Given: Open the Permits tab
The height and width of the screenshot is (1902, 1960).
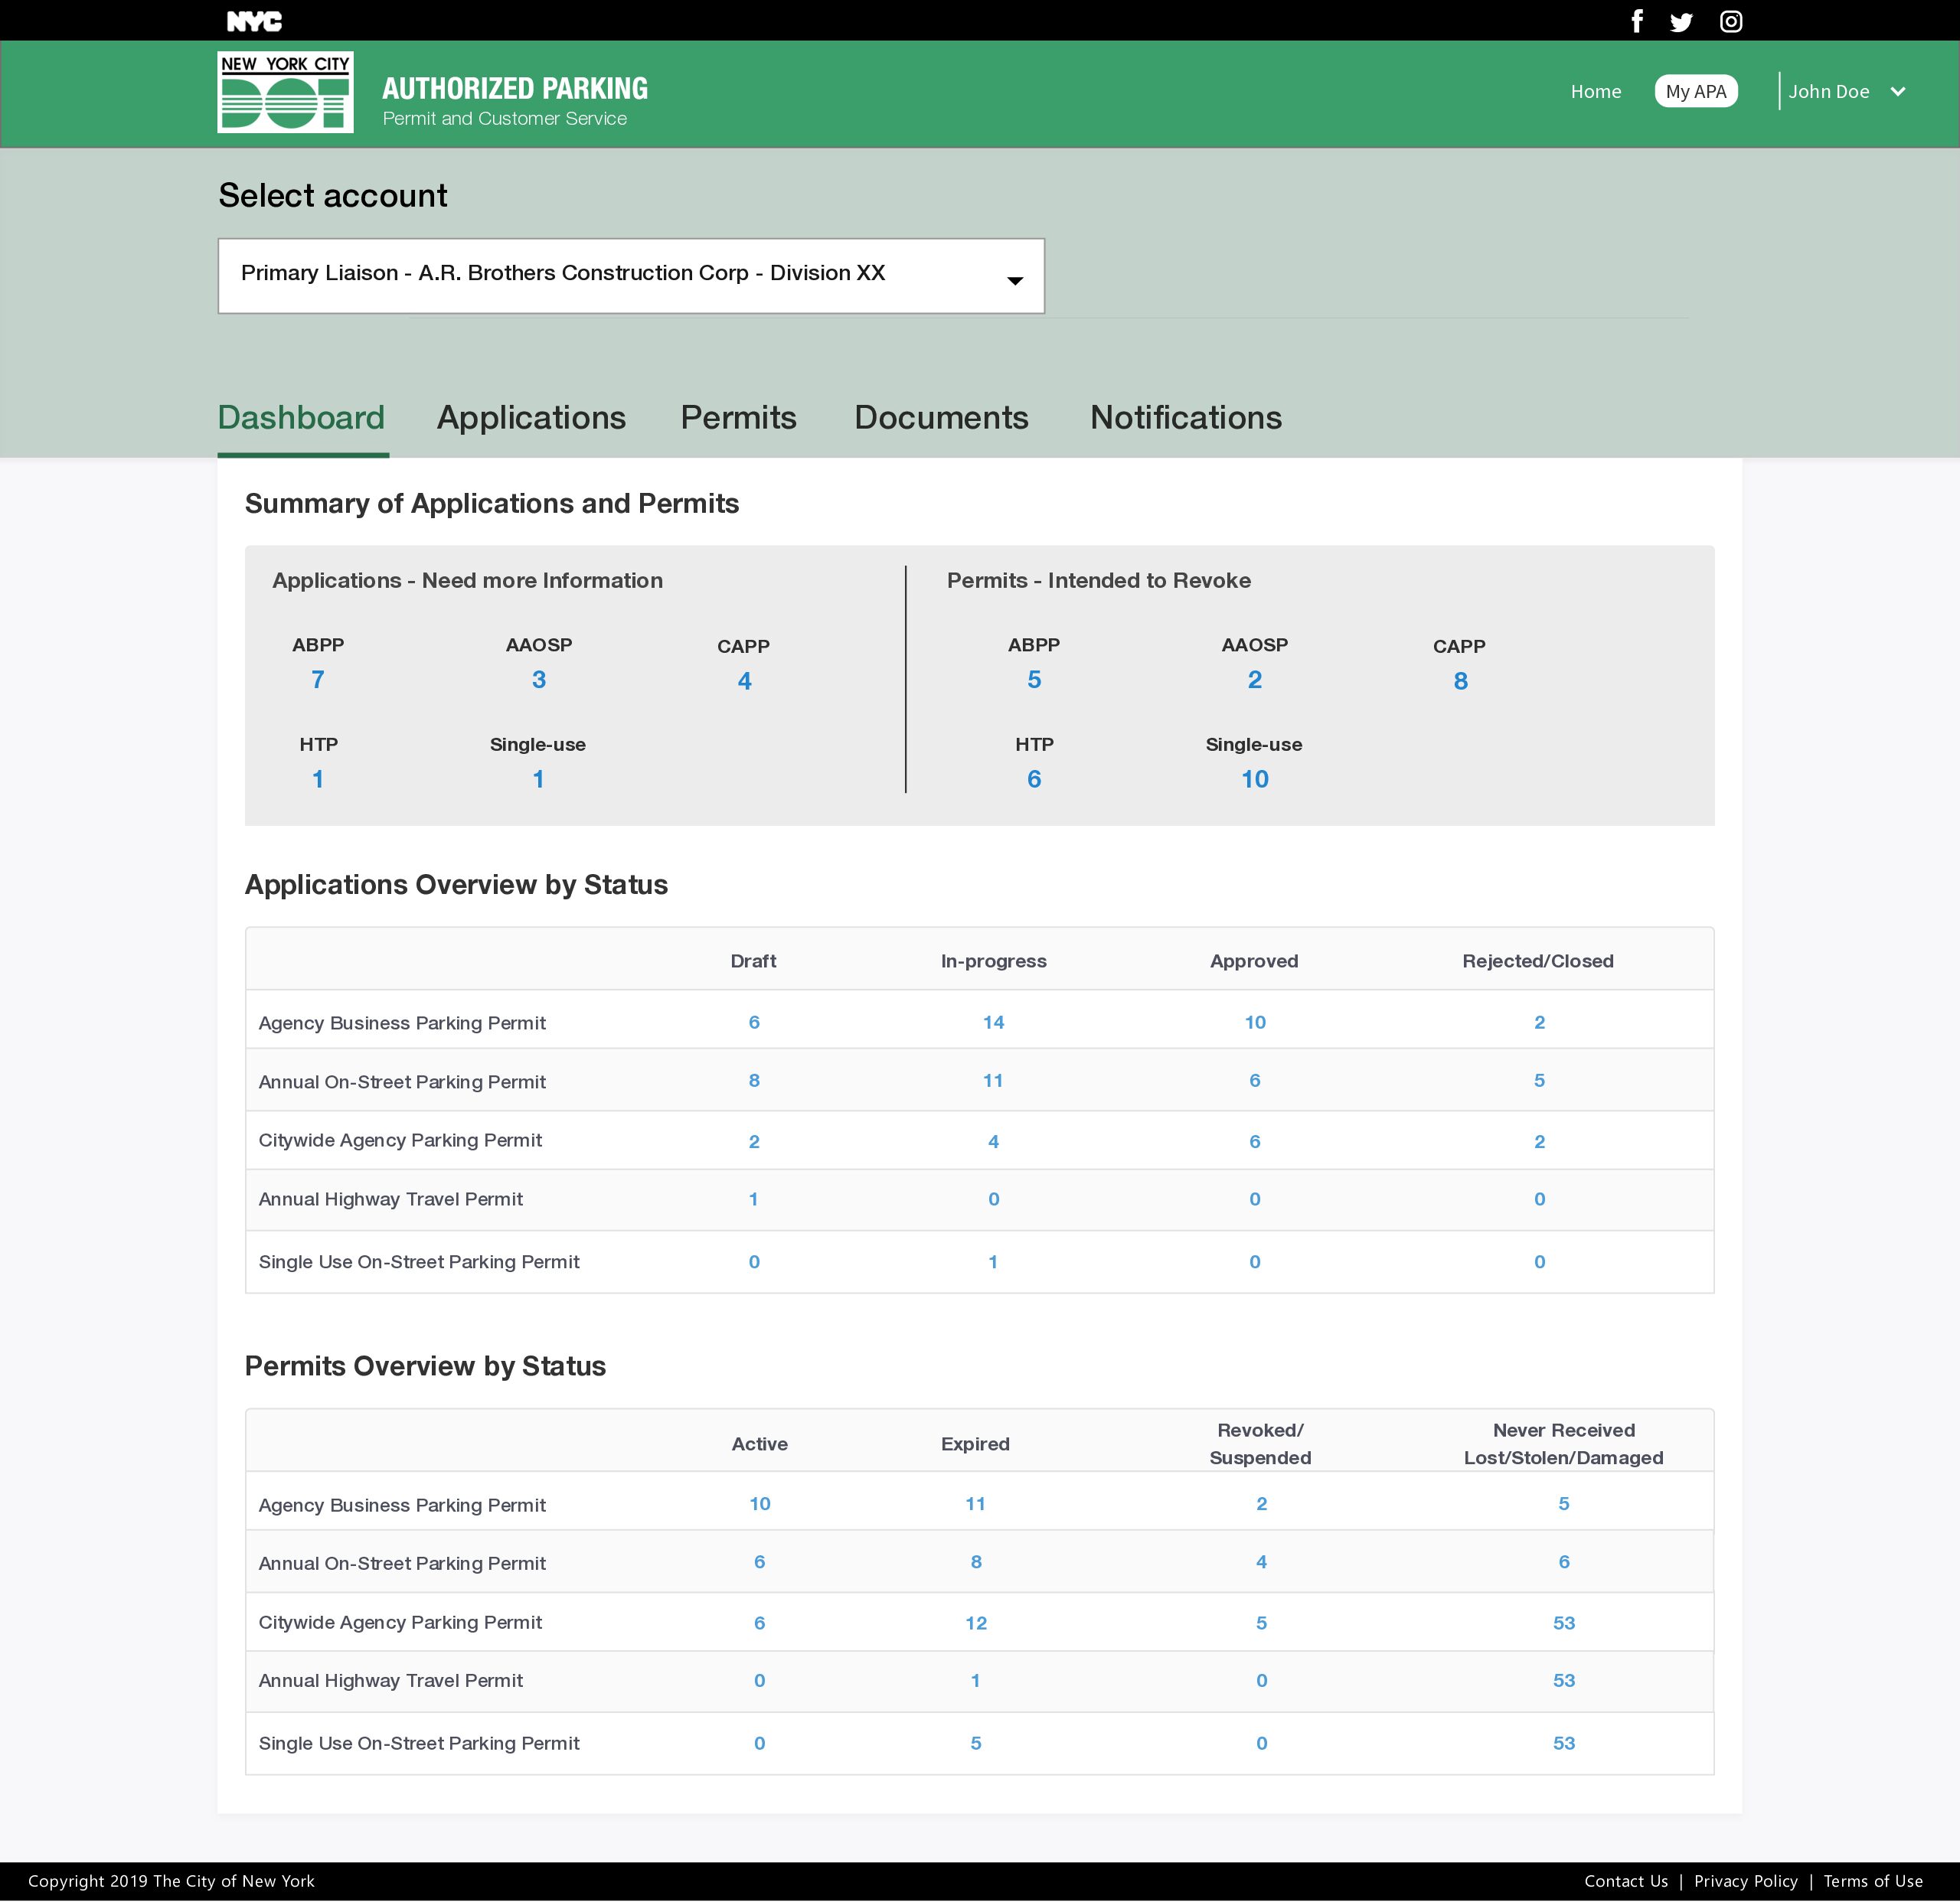Looking at the screenshot, I should 738,418.
